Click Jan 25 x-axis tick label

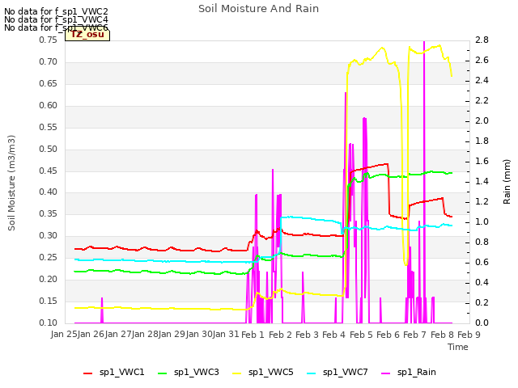point(65,335)
